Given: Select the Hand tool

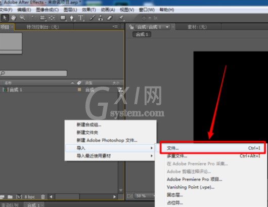Looking at the screenshot, I should coord(13,18).
